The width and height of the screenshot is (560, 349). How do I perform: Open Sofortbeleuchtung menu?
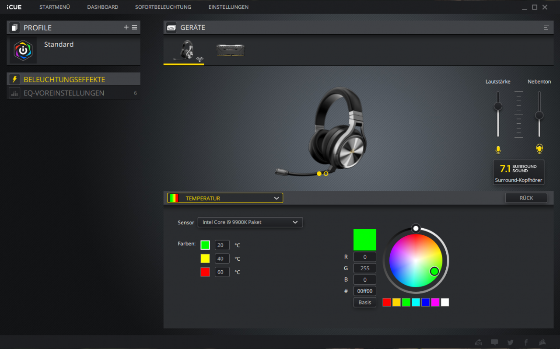click(x=163, y=7)
